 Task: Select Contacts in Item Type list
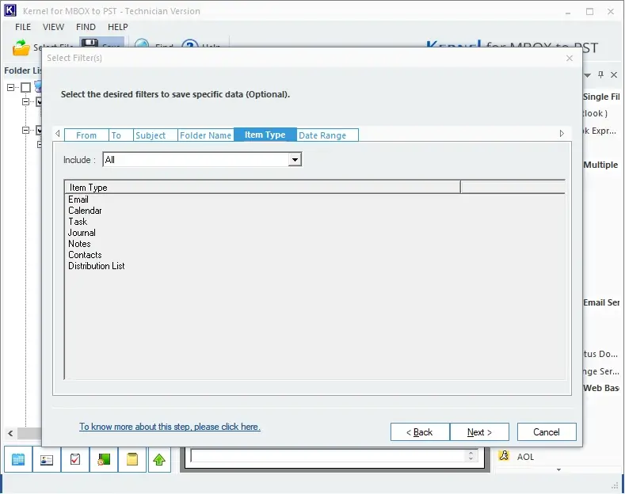pyautogui.click(x=85, y=255)
